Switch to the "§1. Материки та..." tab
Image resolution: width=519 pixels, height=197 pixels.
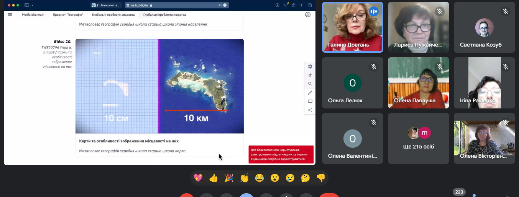(106, 5)
